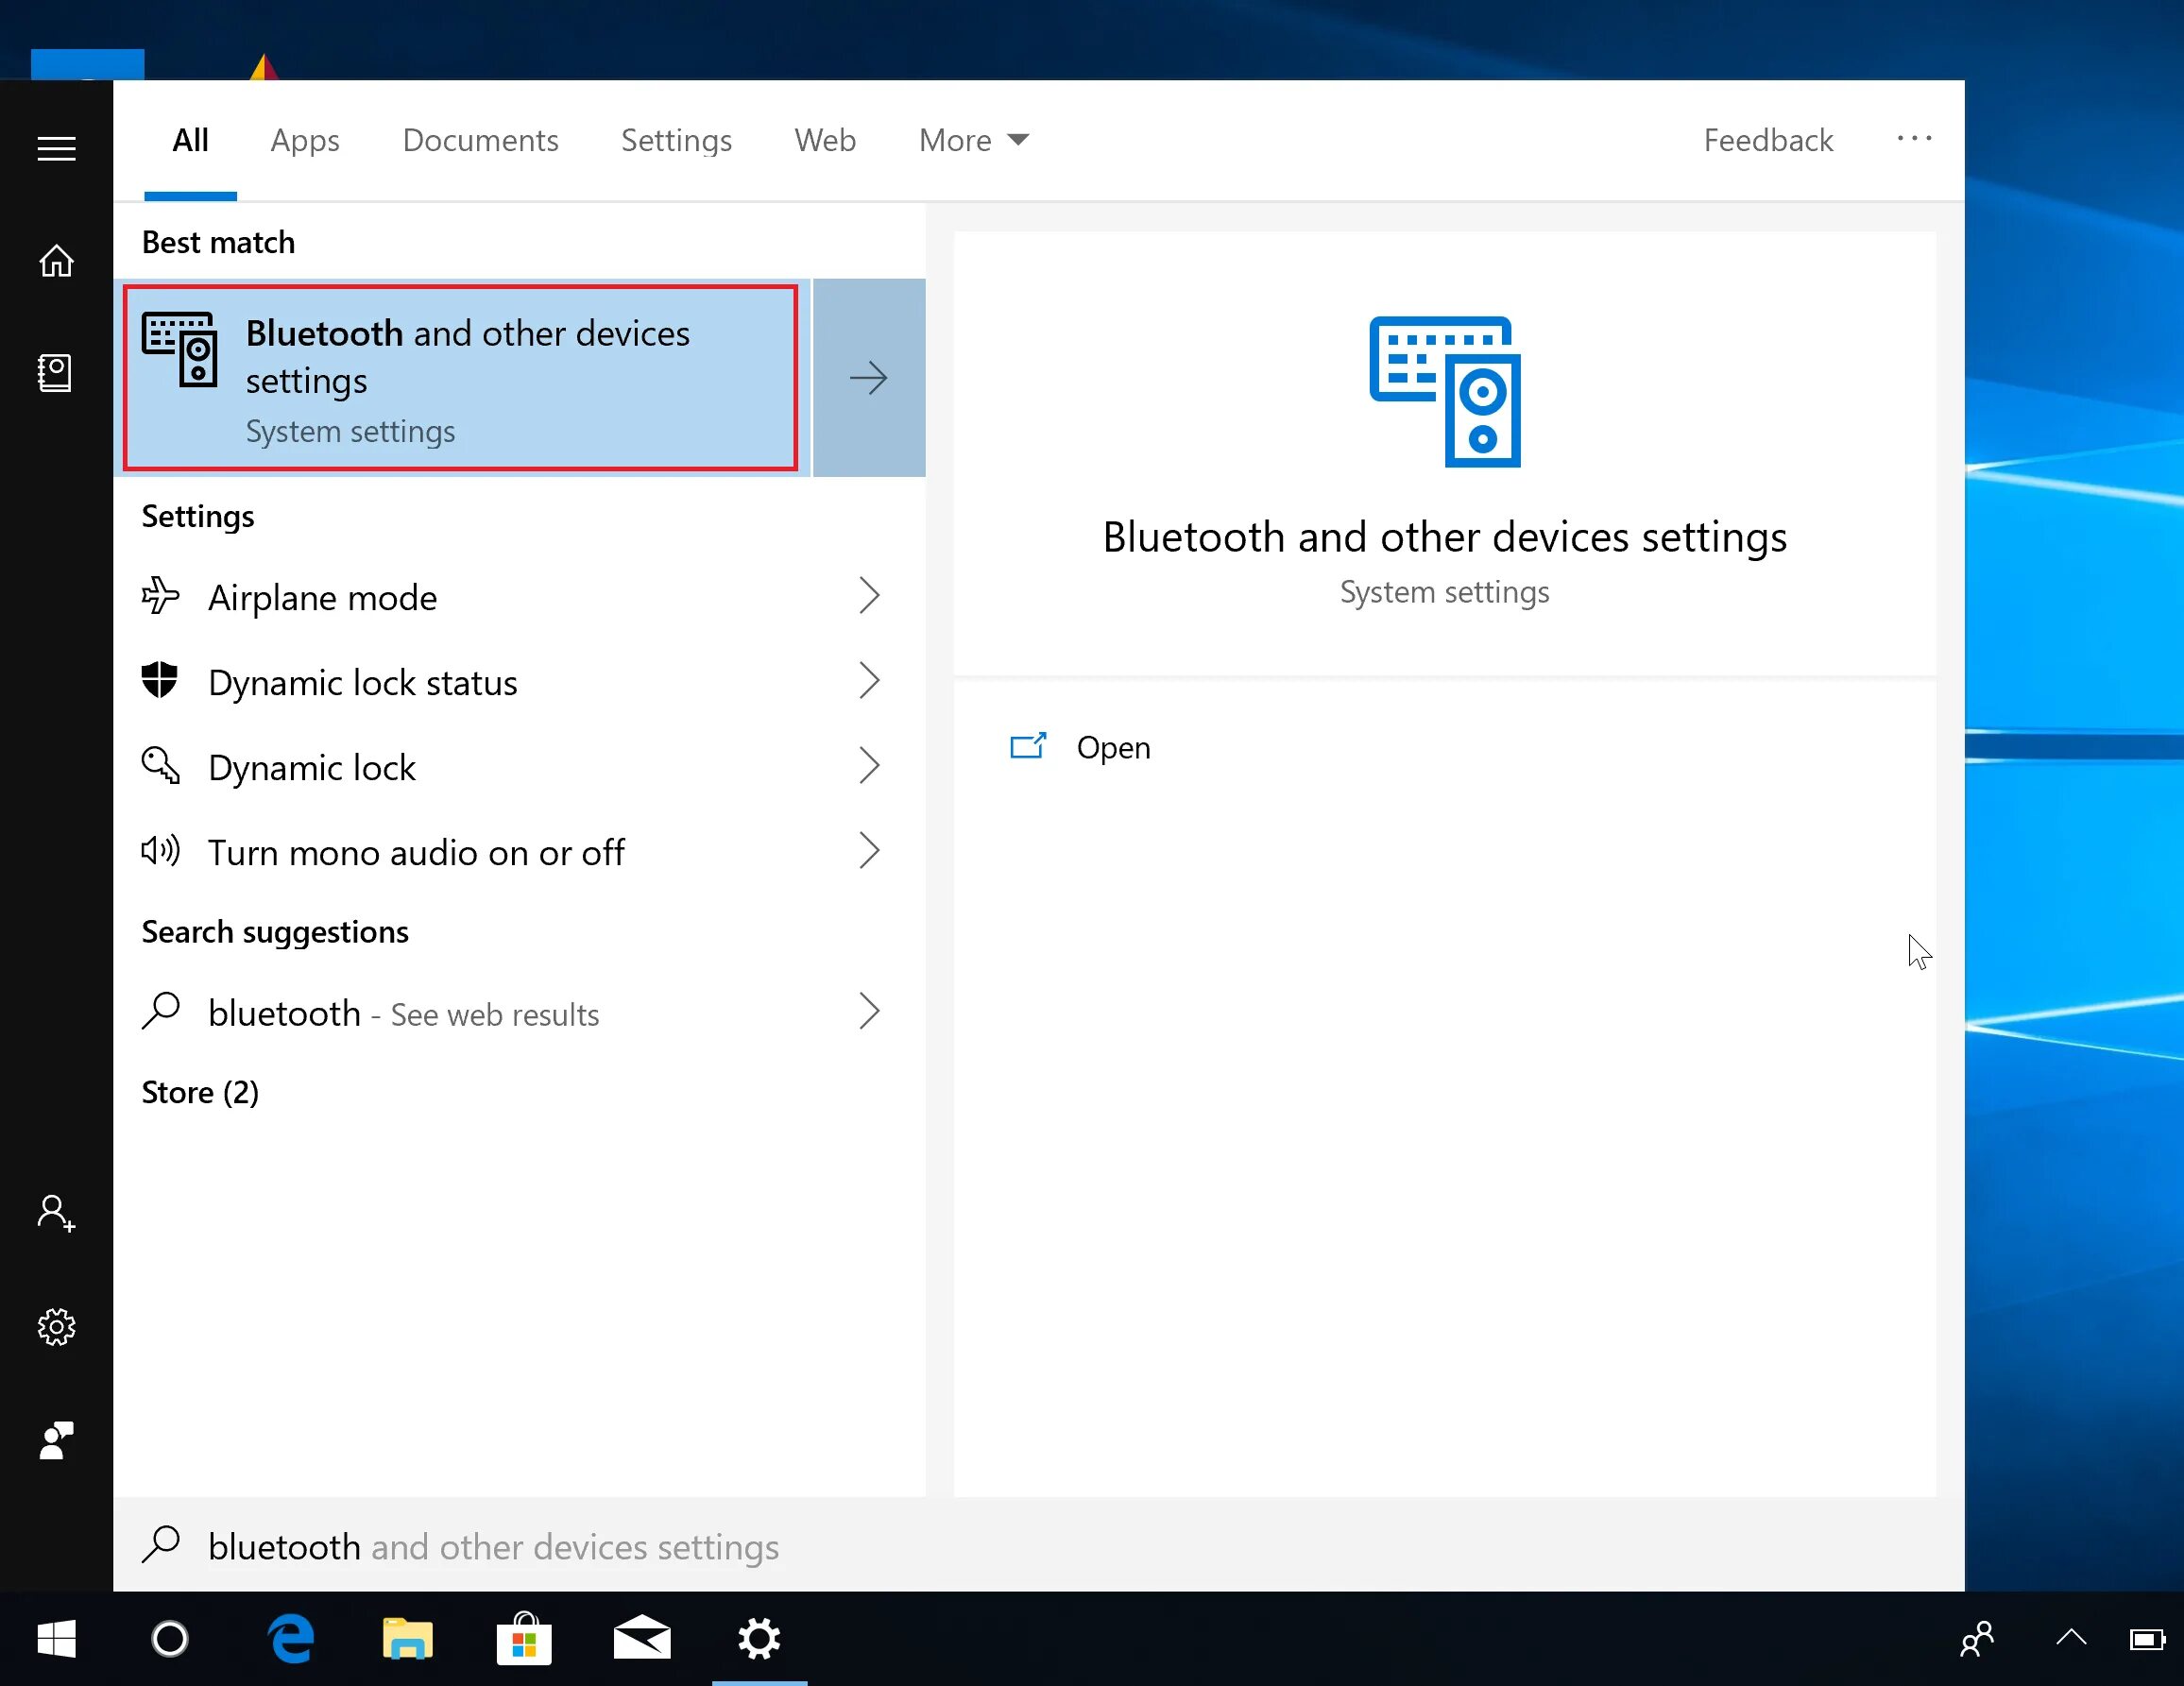Screen dimensions: 2184x1686
Task: Click the Feedback link
Action: 1767,140
